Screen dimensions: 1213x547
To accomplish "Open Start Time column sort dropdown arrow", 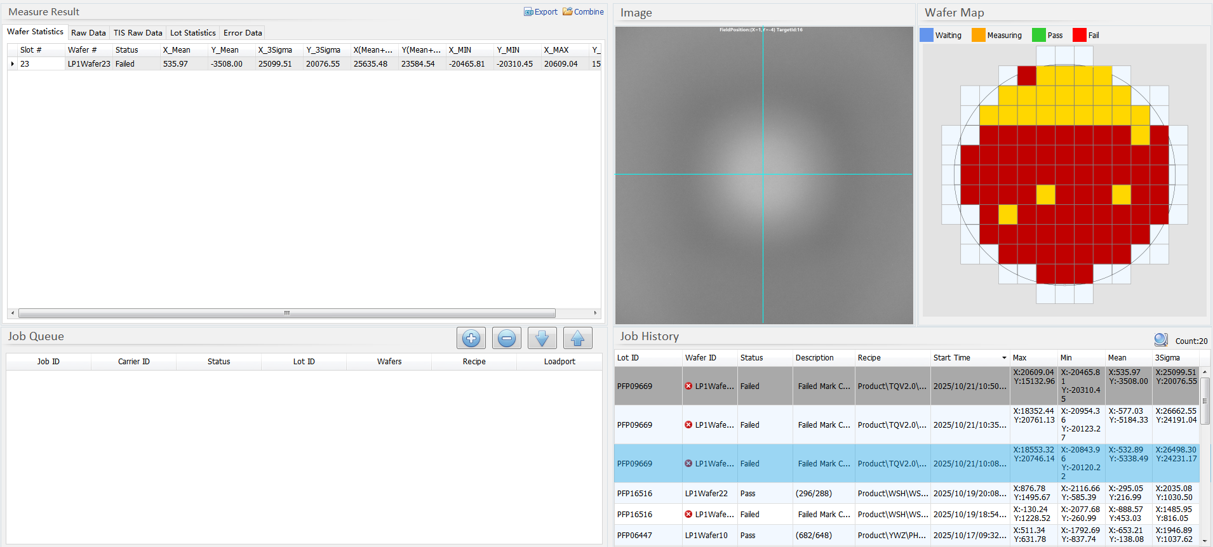I will click(1004, 358).
